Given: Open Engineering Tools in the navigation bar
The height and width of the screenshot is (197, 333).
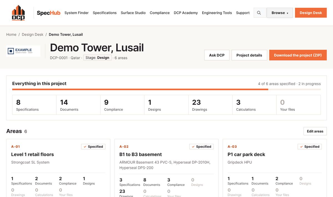Looking at the screenshot, I should pyautogui.click(x=217, y=13).
